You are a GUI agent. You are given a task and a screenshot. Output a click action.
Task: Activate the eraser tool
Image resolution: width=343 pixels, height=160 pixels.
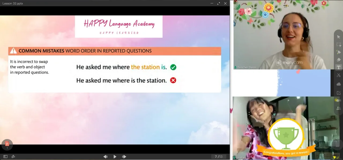pyautogui.click(x=338, y=60)
